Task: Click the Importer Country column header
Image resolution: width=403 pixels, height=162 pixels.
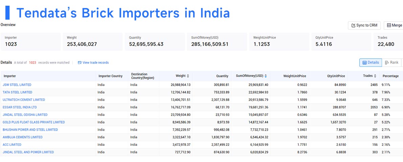Action: point(110,76)
